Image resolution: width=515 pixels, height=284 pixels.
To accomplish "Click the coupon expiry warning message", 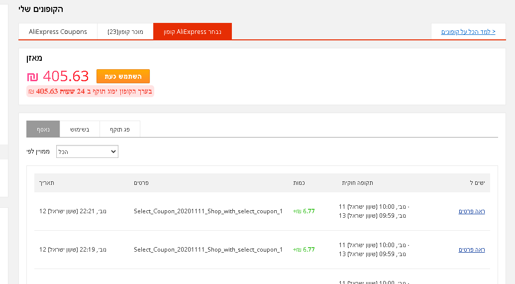I will [x=91, y=91].
